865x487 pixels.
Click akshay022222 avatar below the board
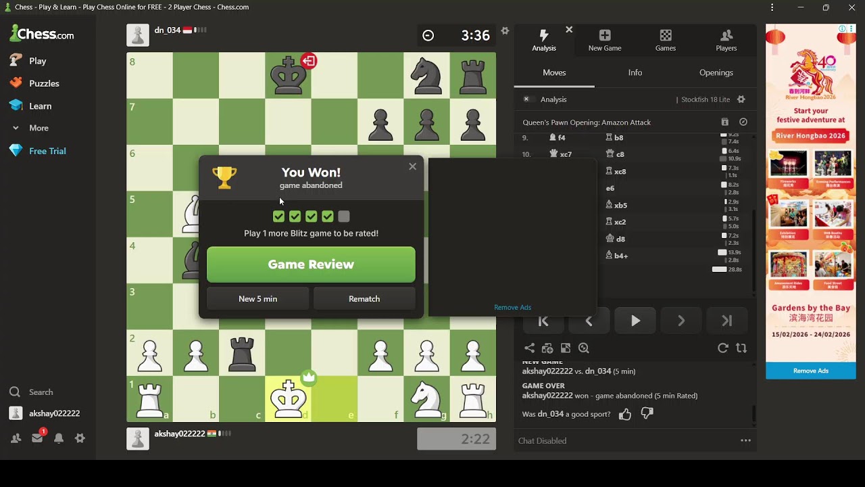[138, 438]
